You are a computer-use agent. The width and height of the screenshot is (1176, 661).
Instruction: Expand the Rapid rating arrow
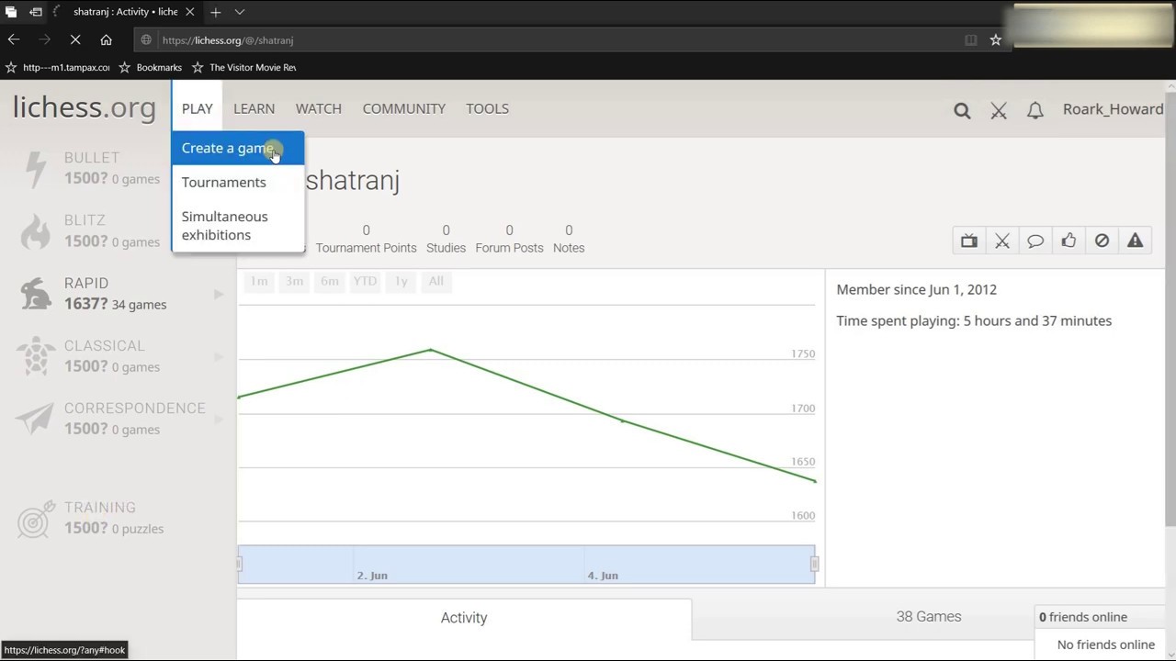point(219,294)
